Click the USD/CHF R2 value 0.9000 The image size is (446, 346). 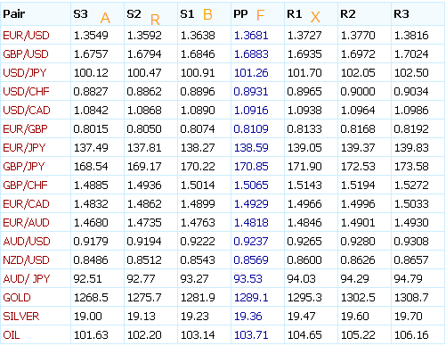[x=358, y=92]
